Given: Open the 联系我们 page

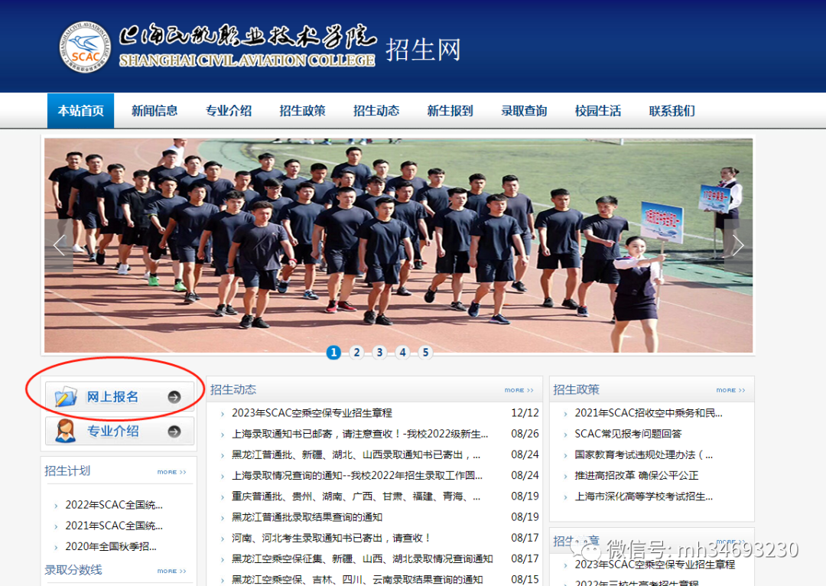Looking at the screenshot, I should (x=671, y=110).
